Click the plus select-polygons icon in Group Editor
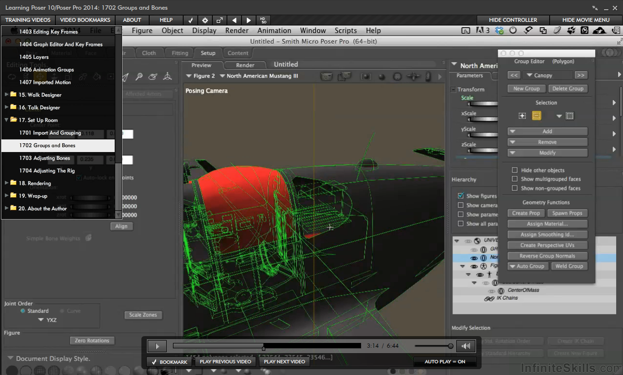 click(522, 116)
